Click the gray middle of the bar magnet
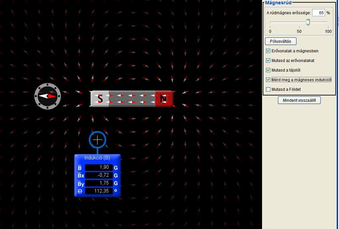Image resolution: width=339 pixels, height=229 pixels. point(132,99)
